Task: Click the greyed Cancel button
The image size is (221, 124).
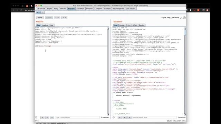Action: point(49,18)
